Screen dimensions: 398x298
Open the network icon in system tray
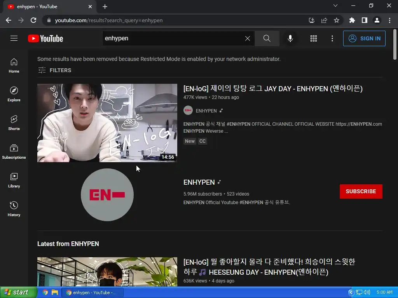coord(359,293)
